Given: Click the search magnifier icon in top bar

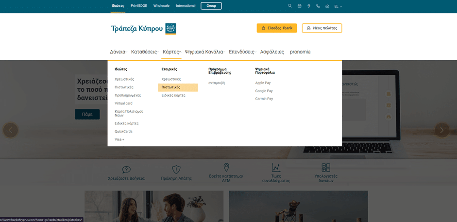Looking at the screenshot, I should [290, 6].
